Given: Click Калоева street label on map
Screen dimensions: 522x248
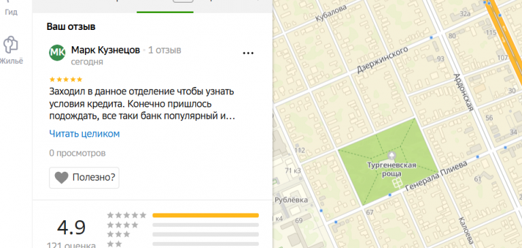Looking at the screenshot, I should 466,232.
